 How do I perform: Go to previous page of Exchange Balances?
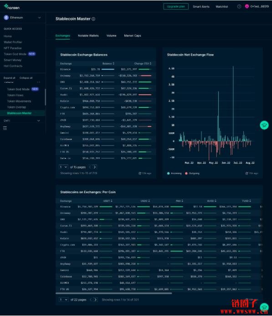[90, 167]
